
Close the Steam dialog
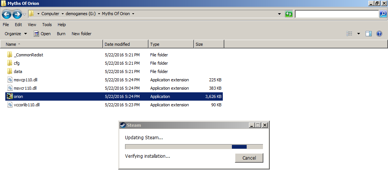265,125
